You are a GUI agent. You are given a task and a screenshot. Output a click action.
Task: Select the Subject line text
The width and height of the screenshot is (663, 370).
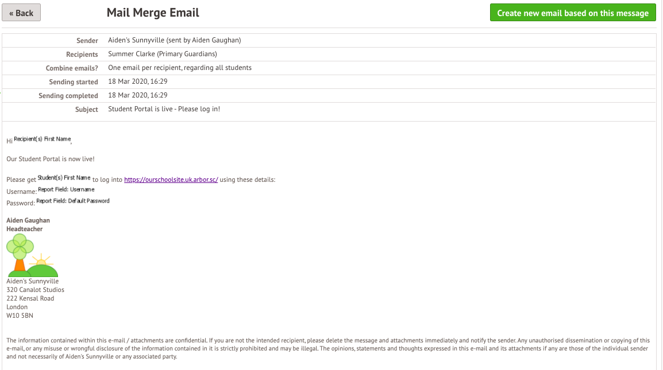164,109
